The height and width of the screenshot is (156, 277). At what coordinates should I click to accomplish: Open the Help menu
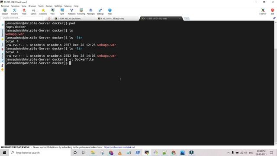point(76,6)
